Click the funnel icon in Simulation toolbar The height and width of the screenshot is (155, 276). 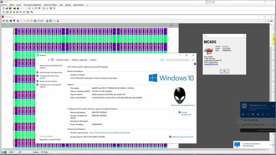point(14,21)
